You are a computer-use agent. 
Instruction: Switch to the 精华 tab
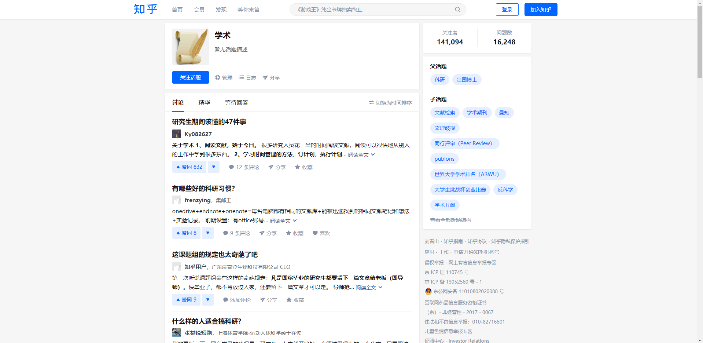[204, 103]
